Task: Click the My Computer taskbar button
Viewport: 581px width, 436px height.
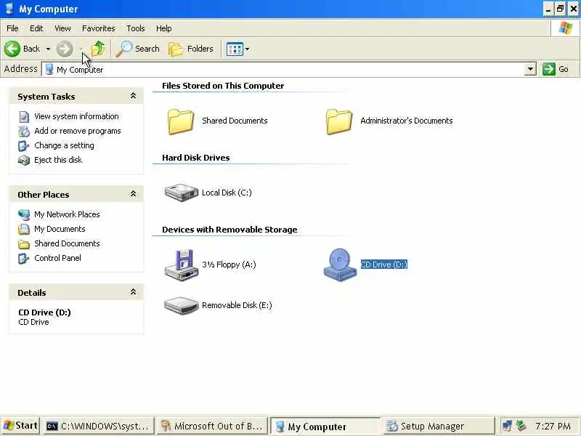Action: (x=325, y=427)
